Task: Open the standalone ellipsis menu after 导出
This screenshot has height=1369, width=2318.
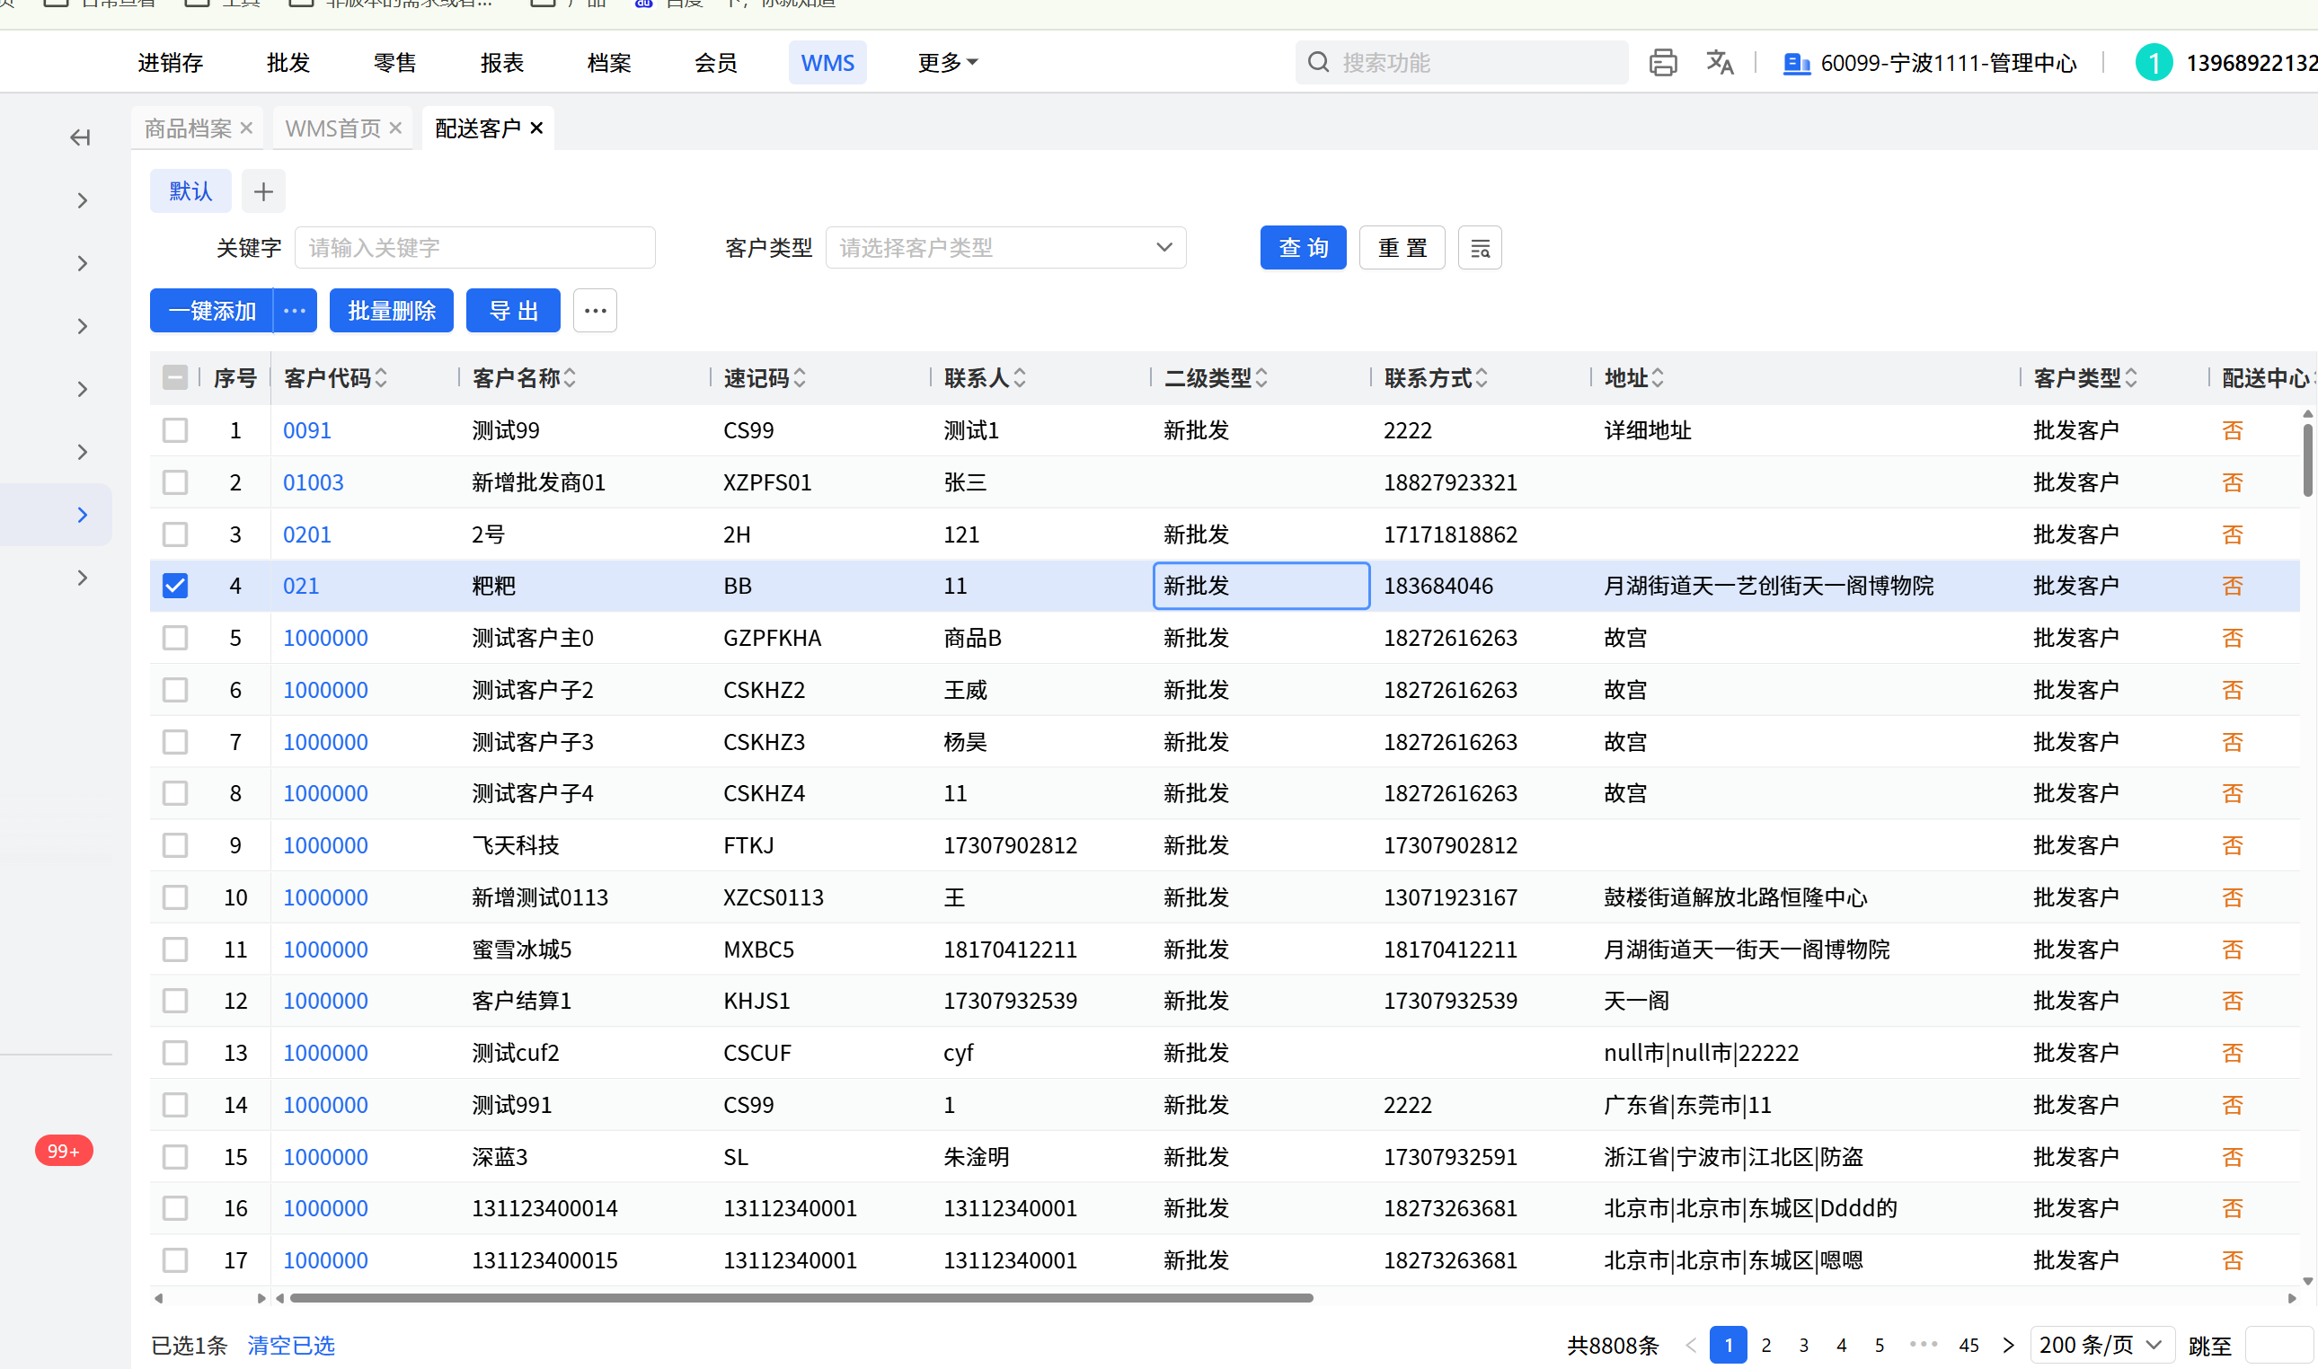Action: 595,311
